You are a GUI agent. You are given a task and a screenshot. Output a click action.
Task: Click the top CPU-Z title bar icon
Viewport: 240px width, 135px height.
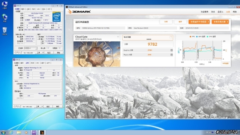(x=15, y=6)
